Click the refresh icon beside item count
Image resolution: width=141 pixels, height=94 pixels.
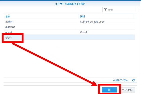coord(133,80)
